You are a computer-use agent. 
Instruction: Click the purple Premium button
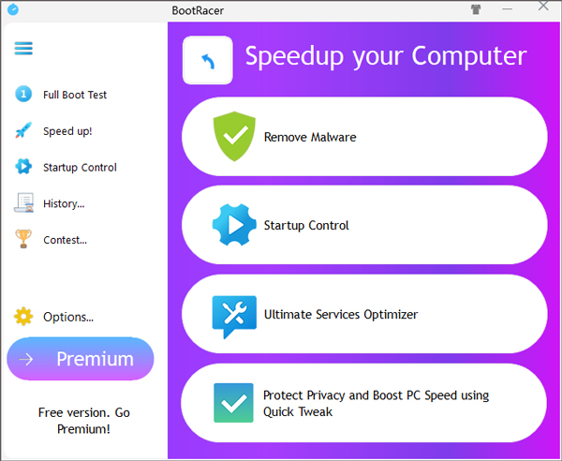pyautogui.click(x=81, y=359)
